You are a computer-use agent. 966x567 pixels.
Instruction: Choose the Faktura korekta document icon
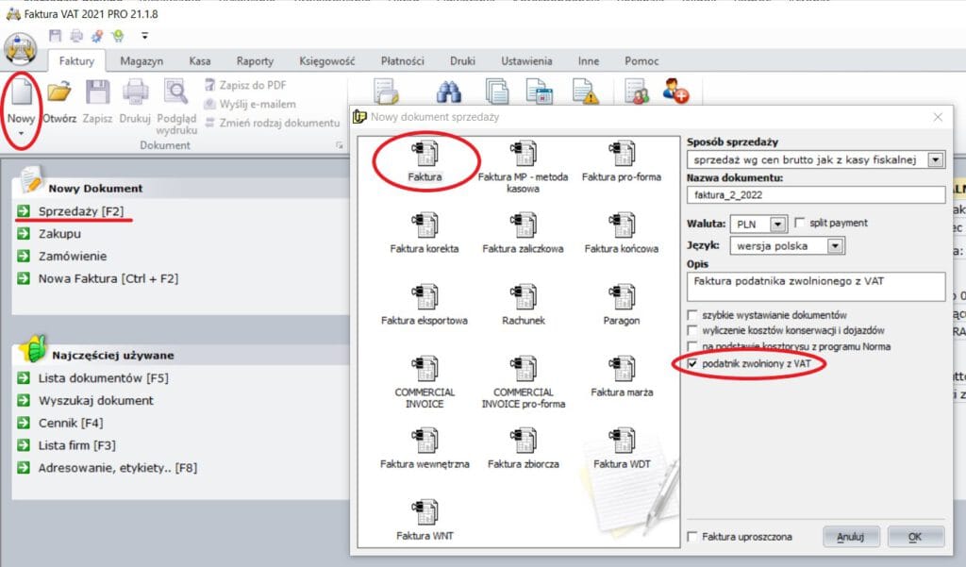[x=425, y=225]
